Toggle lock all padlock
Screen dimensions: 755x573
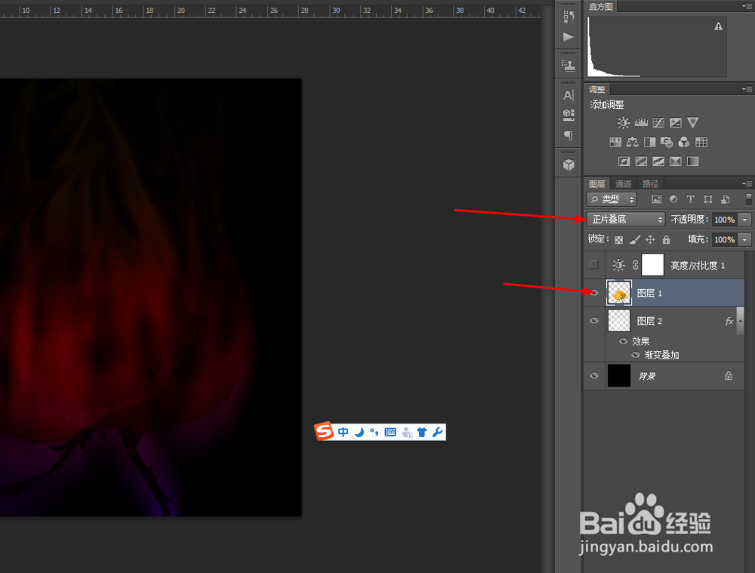pyautogui.click(x=667, y=239)
